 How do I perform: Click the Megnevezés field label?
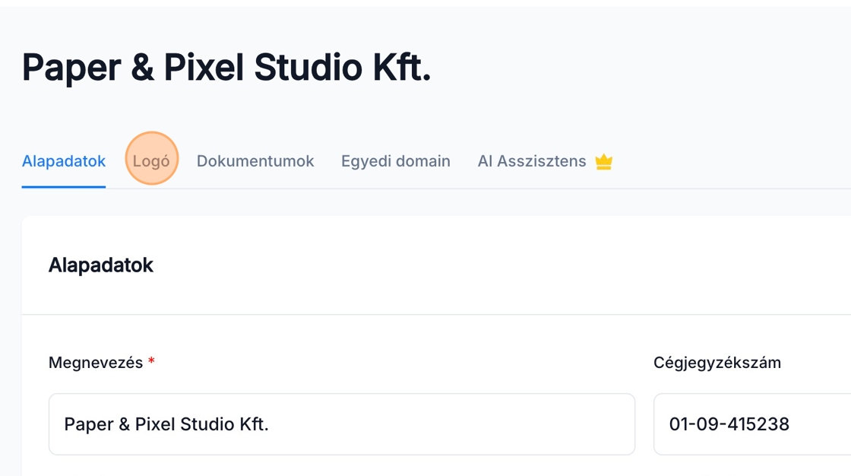click(96, 363)
